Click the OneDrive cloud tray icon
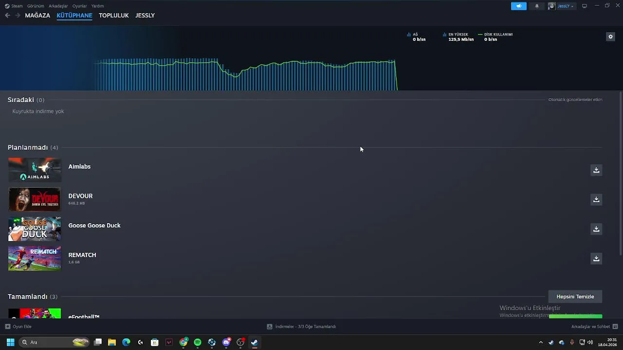This screenshot has height=350, width=623. click(x=561, y=342)
